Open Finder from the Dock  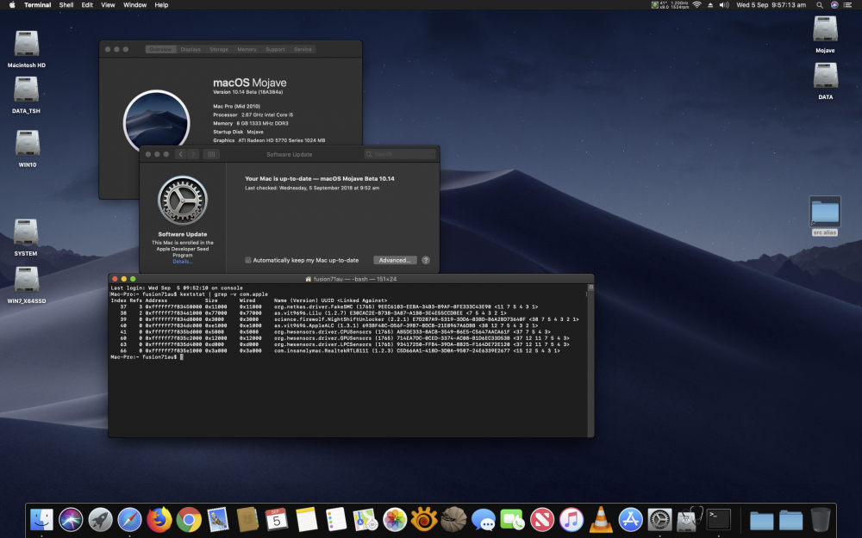point(41,519)
